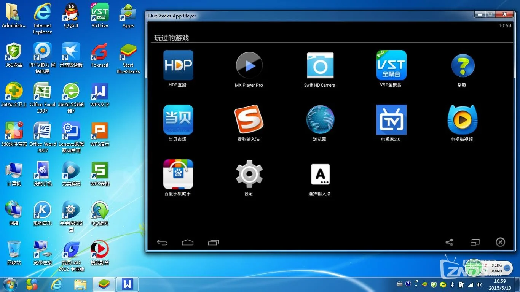Image resolution: width=520 pixels, height=292 pixels.
Task: Select the Administrator folder on desktop
Action: coord(14,16)
